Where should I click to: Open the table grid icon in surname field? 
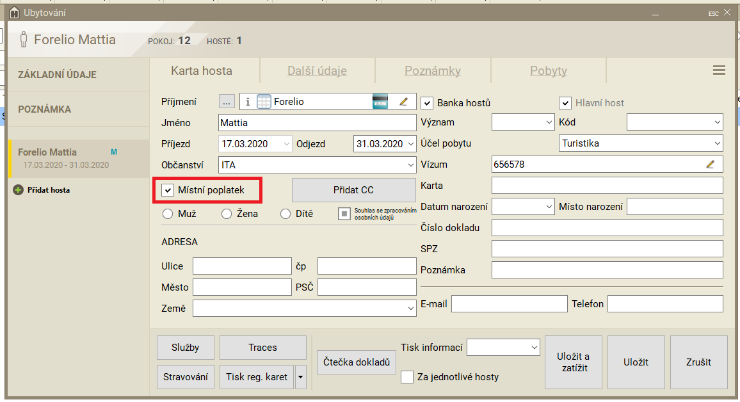coord(264,102)
